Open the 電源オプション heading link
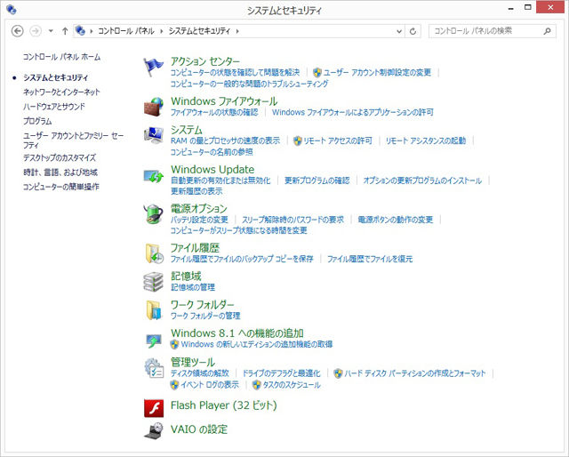 [x=199, y=208]
